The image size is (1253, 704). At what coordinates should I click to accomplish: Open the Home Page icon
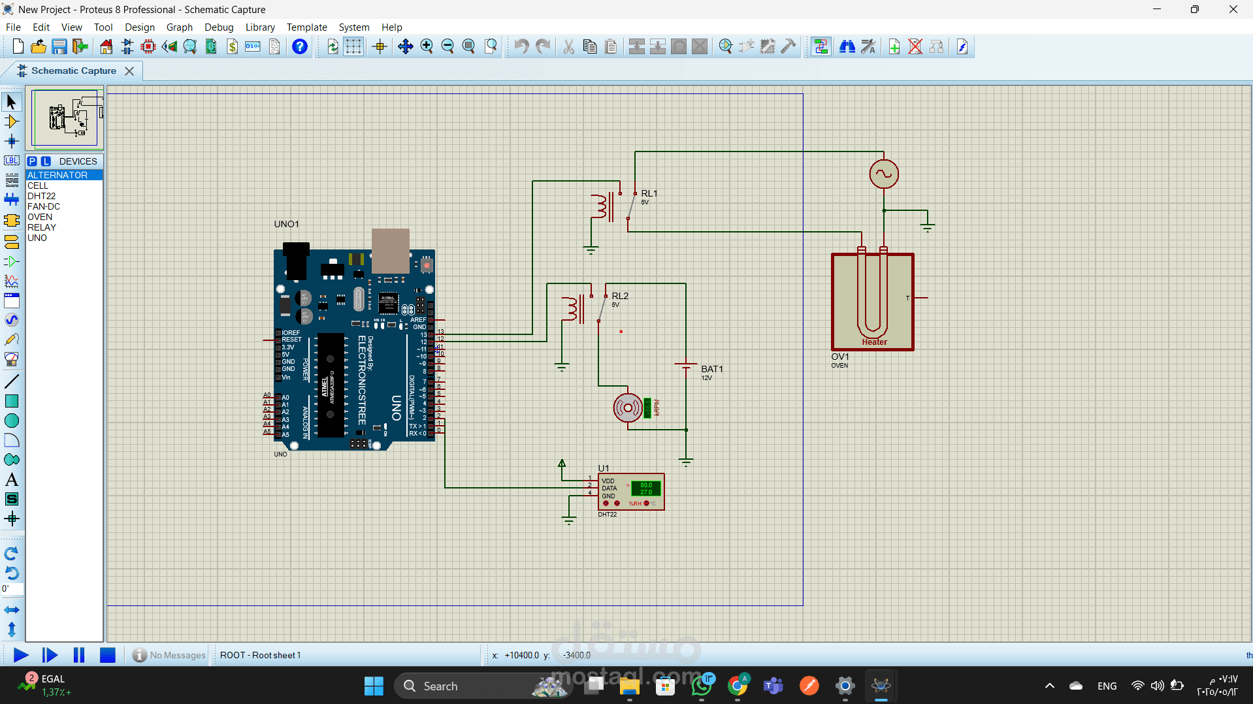click(106, 46)
